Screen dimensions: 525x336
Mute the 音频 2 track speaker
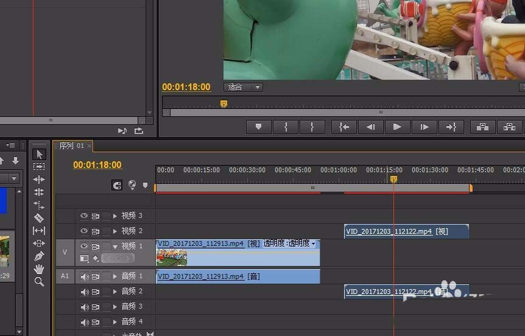[85, 292]
